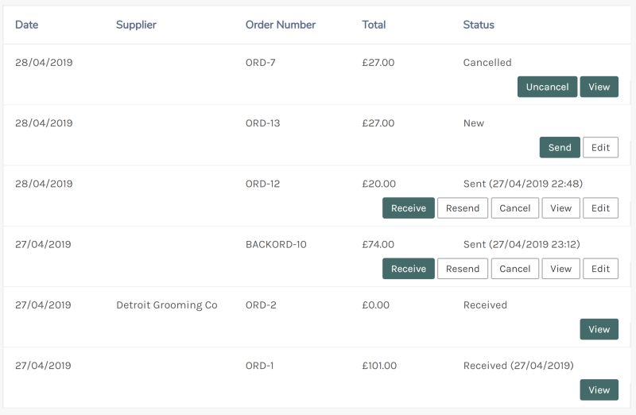Uncancel order ORD-7
Image resolution: width=636 pixels, height=415 pixels.
pyautogui.click(x=547, y=87)
